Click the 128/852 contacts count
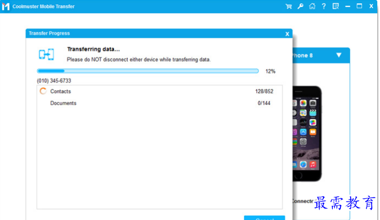The height and width of the screenshot is (220, 380). (264, 92)
